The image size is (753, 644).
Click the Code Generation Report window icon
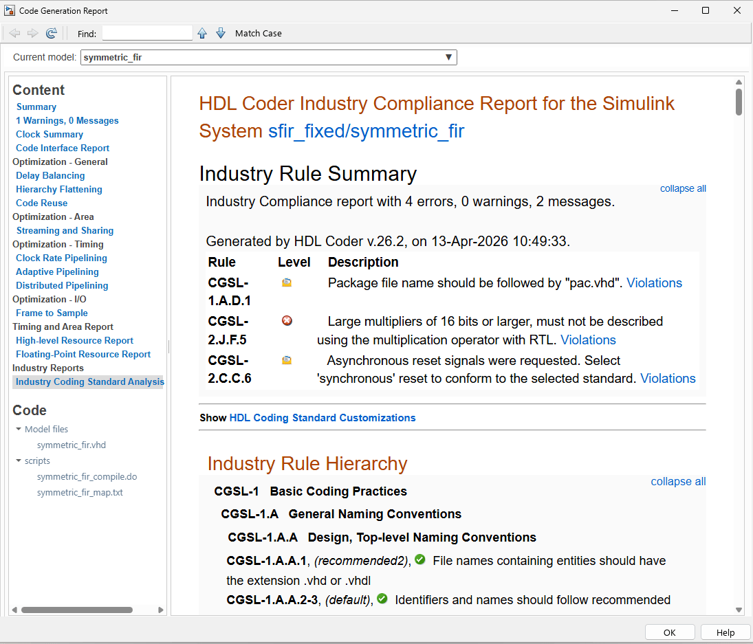[x=9, y=10]
